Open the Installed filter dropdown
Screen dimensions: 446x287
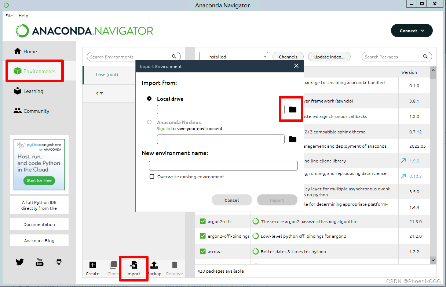(x=234, y=57)
